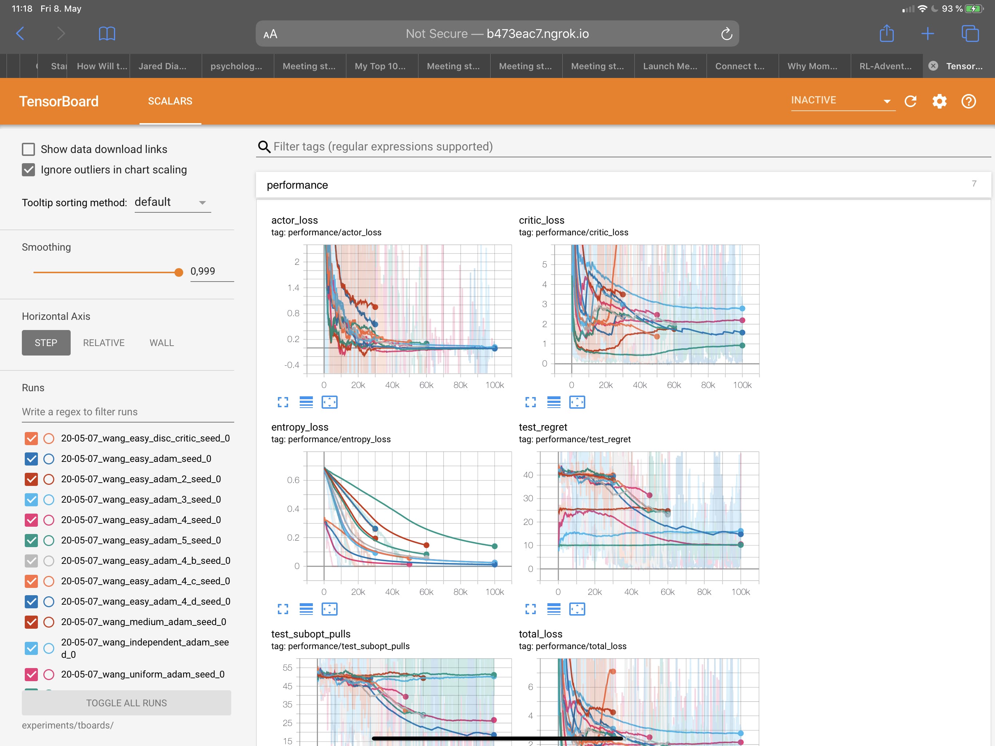Enable Show data download links checkbox
The image size is (995, 746).
click(28, 149)
